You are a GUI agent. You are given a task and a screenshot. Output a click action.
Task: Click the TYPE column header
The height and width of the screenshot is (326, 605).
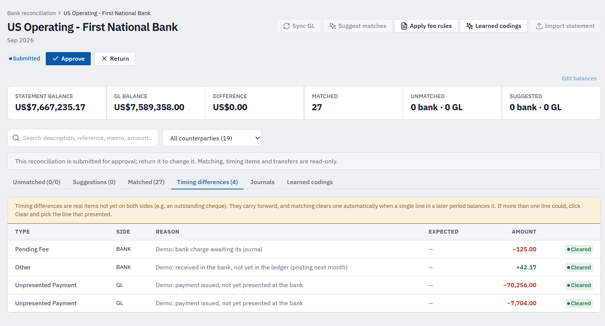[22, 232]
